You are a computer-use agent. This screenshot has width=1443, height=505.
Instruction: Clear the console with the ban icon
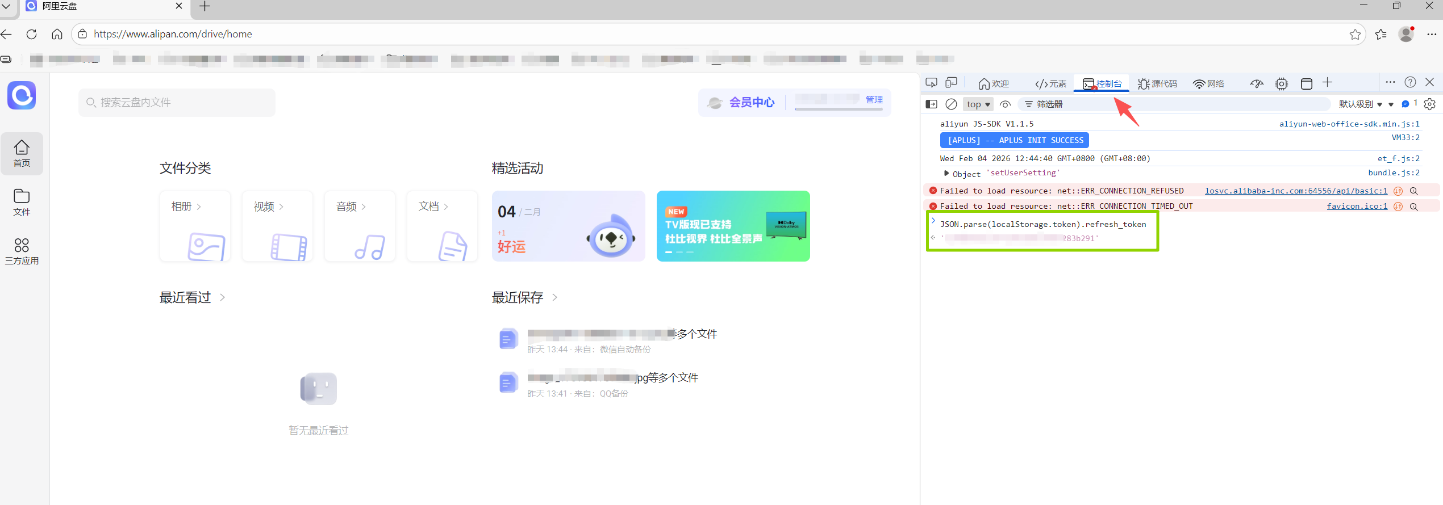(951, 104)
